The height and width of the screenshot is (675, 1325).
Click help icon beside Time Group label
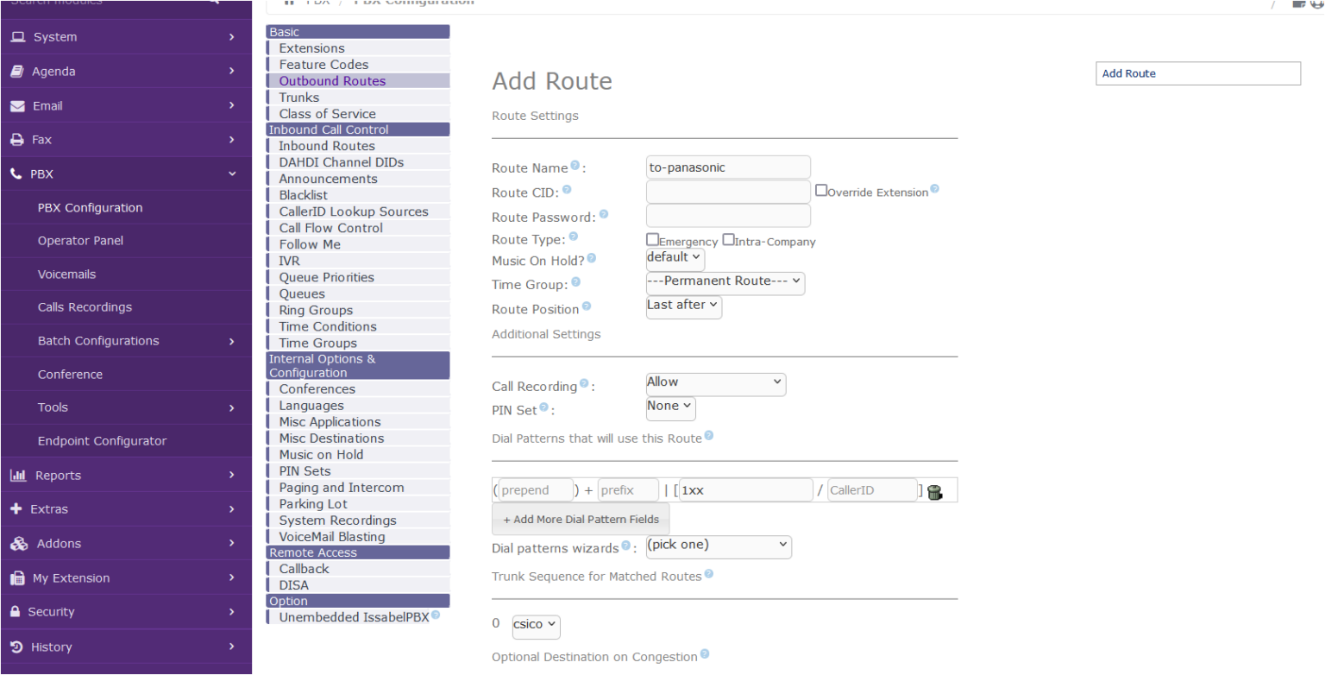[x=575, y=282]
